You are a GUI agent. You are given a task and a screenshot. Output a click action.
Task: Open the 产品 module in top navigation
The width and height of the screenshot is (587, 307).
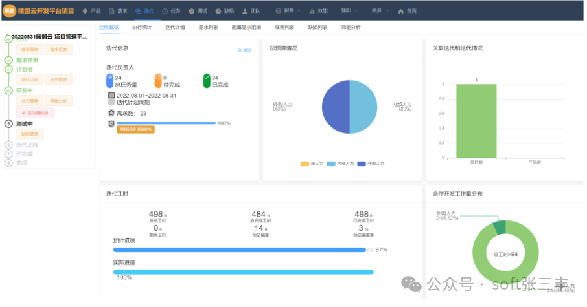coord(92,12)
